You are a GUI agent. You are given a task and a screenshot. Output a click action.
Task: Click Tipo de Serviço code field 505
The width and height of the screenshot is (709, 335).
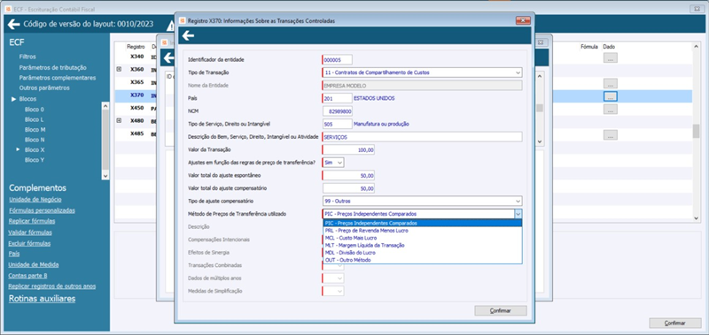click(338, 124)
